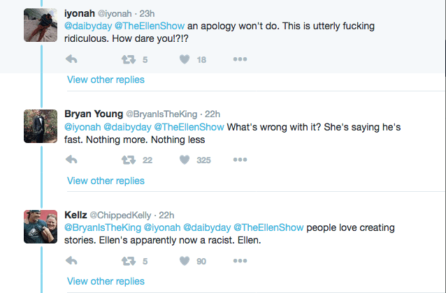This screenshot has height=293, width=446.
Task: Open more options on Bryan Young's tweet
Action: (240, 160)
